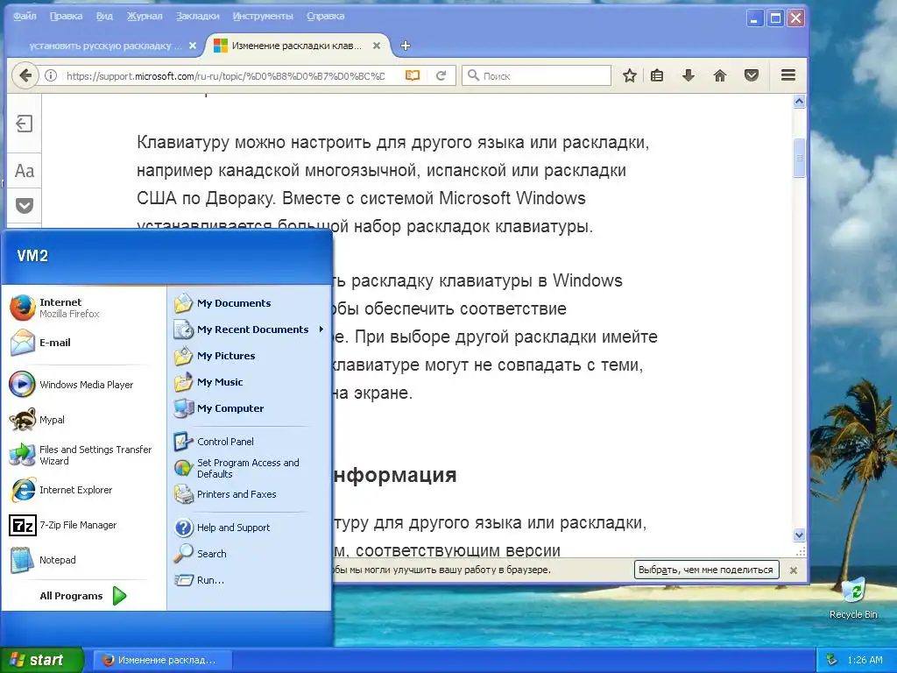Close the Изменение раскладки tab
Screen dimensions: 897x673
pyautogui.click(x=377, y=46)
